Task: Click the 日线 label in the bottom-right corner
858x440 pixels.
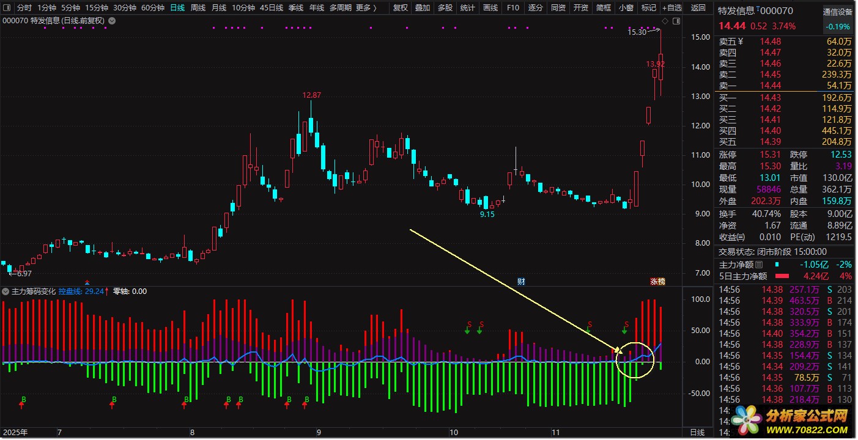Action: pos(697,432)
